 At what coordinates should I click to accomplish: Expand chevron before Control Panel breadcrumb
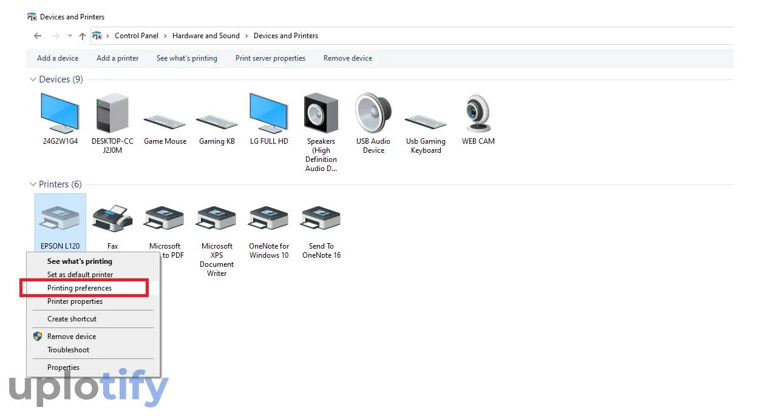tap(108, 36)
